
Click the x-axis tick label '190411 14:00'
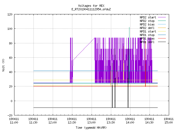pos(130,121)
